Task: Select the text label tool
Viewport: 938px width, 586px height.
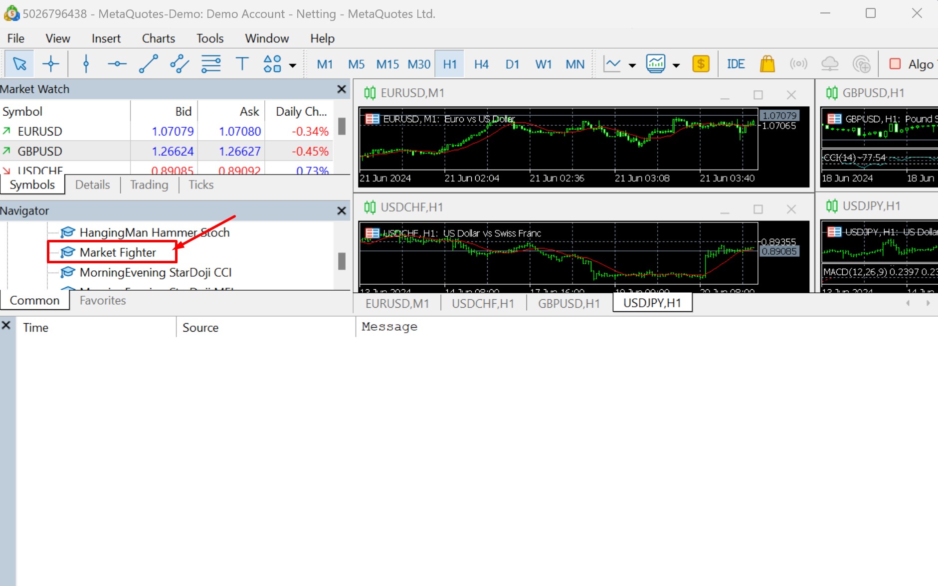Action: click(242, 64)
